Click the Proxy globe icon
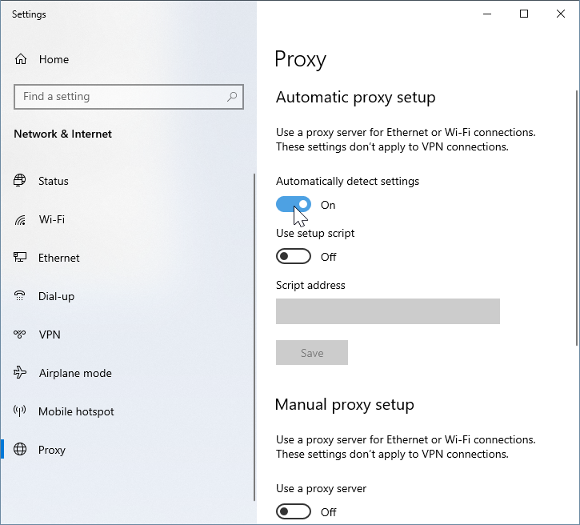This screenshot has width=580, height=525. (x=20, y=449)
